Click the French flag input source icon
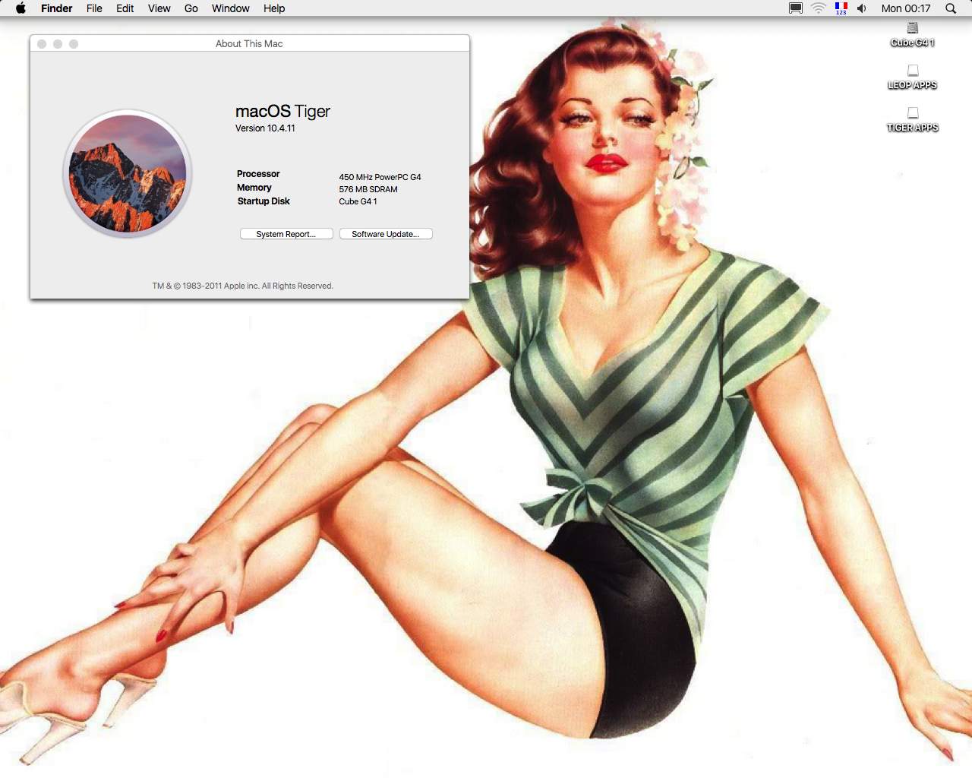Viewport: 972px width, 778px height. tap(841, 8)
